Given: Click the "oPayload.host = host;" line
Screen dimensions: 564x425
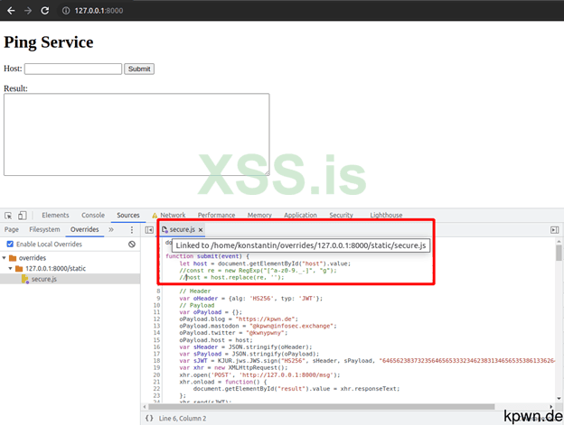Looking at the screenshot, I should click(216, 339).
